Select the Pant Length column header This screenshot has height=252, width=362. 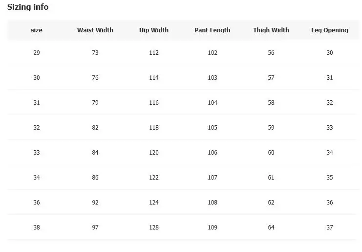213,30
